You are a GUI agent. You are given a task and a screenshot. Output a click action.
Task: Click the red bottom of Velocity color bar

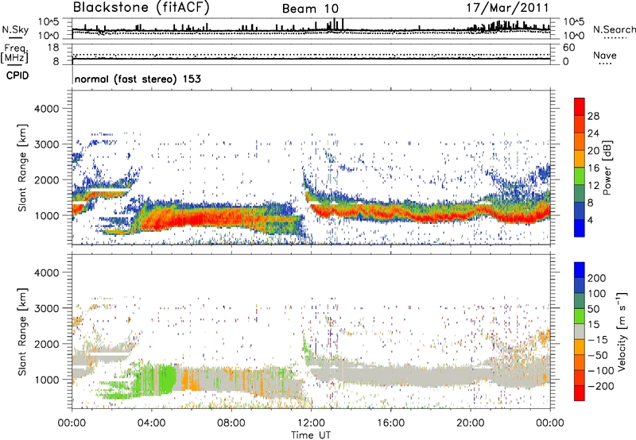(x=580, y=393)
